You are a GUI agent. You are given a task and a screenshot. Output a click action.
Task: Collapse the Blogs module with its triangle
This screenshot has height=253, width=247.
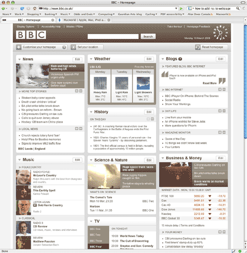click(x=163, y=59)
